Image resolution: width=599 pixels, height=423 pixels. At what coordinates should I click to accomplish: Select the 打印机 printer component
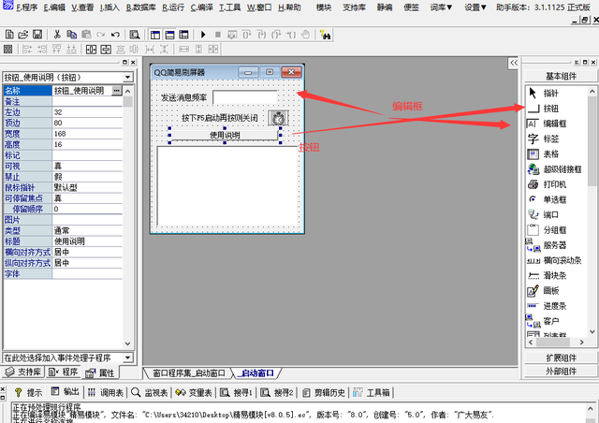point(557,184)
